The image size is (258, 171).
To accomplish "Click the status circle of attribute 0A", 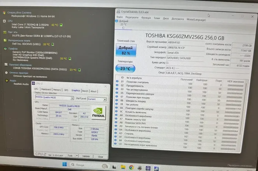I will (116, 108).
